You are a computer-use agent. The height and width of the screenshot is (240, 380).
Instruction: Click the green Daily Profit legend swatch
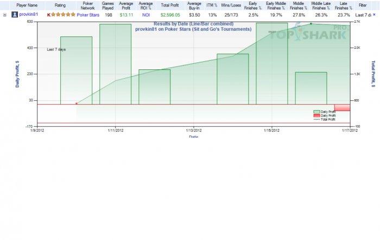click(316, 112)
